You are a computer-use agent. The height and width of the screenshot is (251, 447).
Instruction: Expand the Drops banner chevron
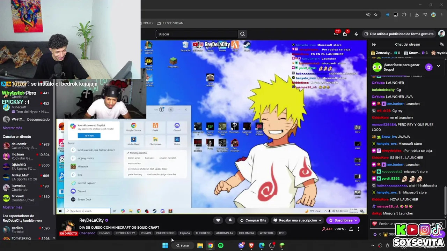[439, 66]
